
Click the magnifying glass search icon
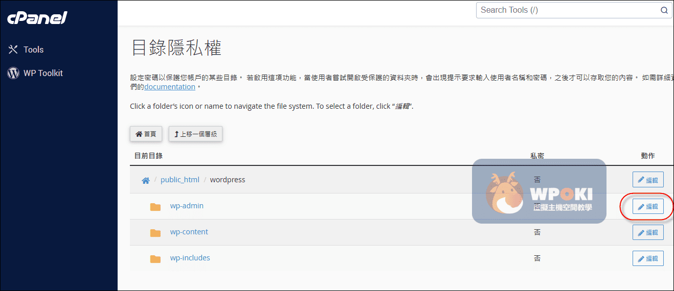[664, 10]
